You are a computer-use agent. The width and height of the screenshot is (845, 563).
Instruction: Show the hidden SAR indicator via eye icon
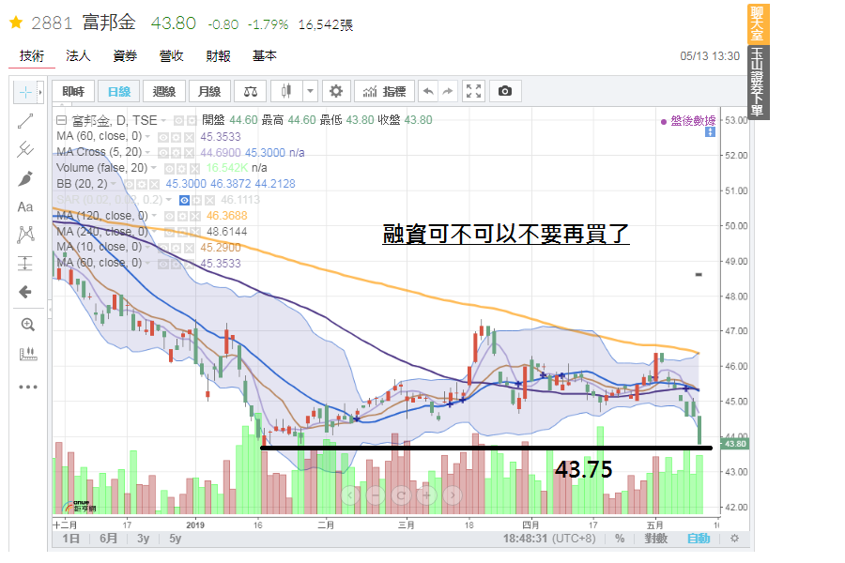click(x=184, y=201)
